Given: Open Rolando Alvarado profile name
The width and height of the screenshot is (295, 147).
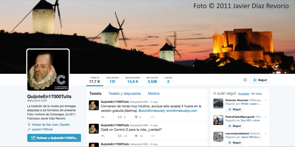Looking at the screenshot, I should coord(237,100).
